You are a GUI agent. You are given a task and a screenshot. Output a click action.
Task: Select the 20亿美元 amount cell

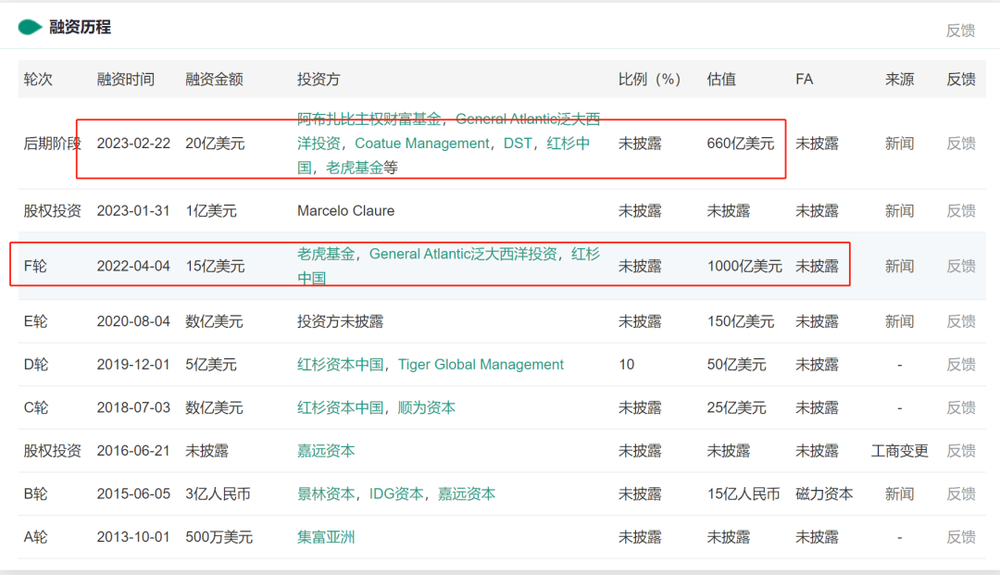click(215, 144)
